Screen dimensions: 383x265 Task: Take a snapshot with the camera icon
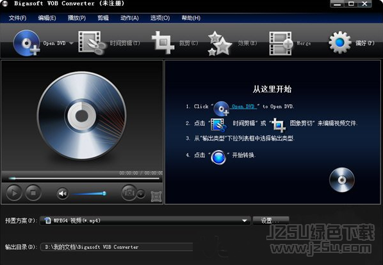pyautogui.click(x=129, y=193)
